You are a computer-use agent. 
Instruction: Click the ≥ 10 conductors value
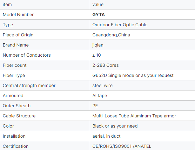point(97,55)
